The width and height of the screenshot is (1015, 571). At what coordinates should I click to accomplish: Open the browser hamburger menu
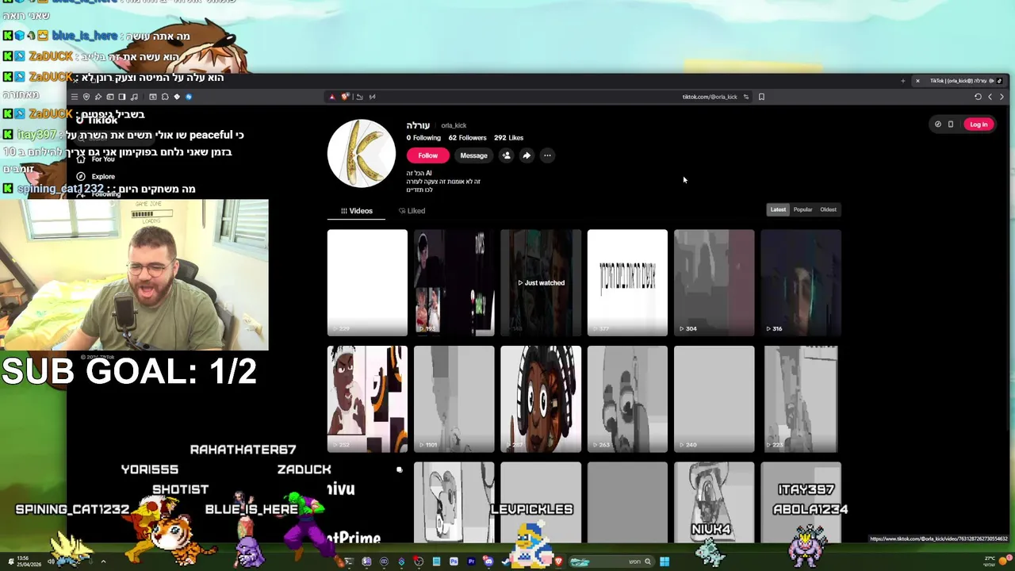[75, 97]
